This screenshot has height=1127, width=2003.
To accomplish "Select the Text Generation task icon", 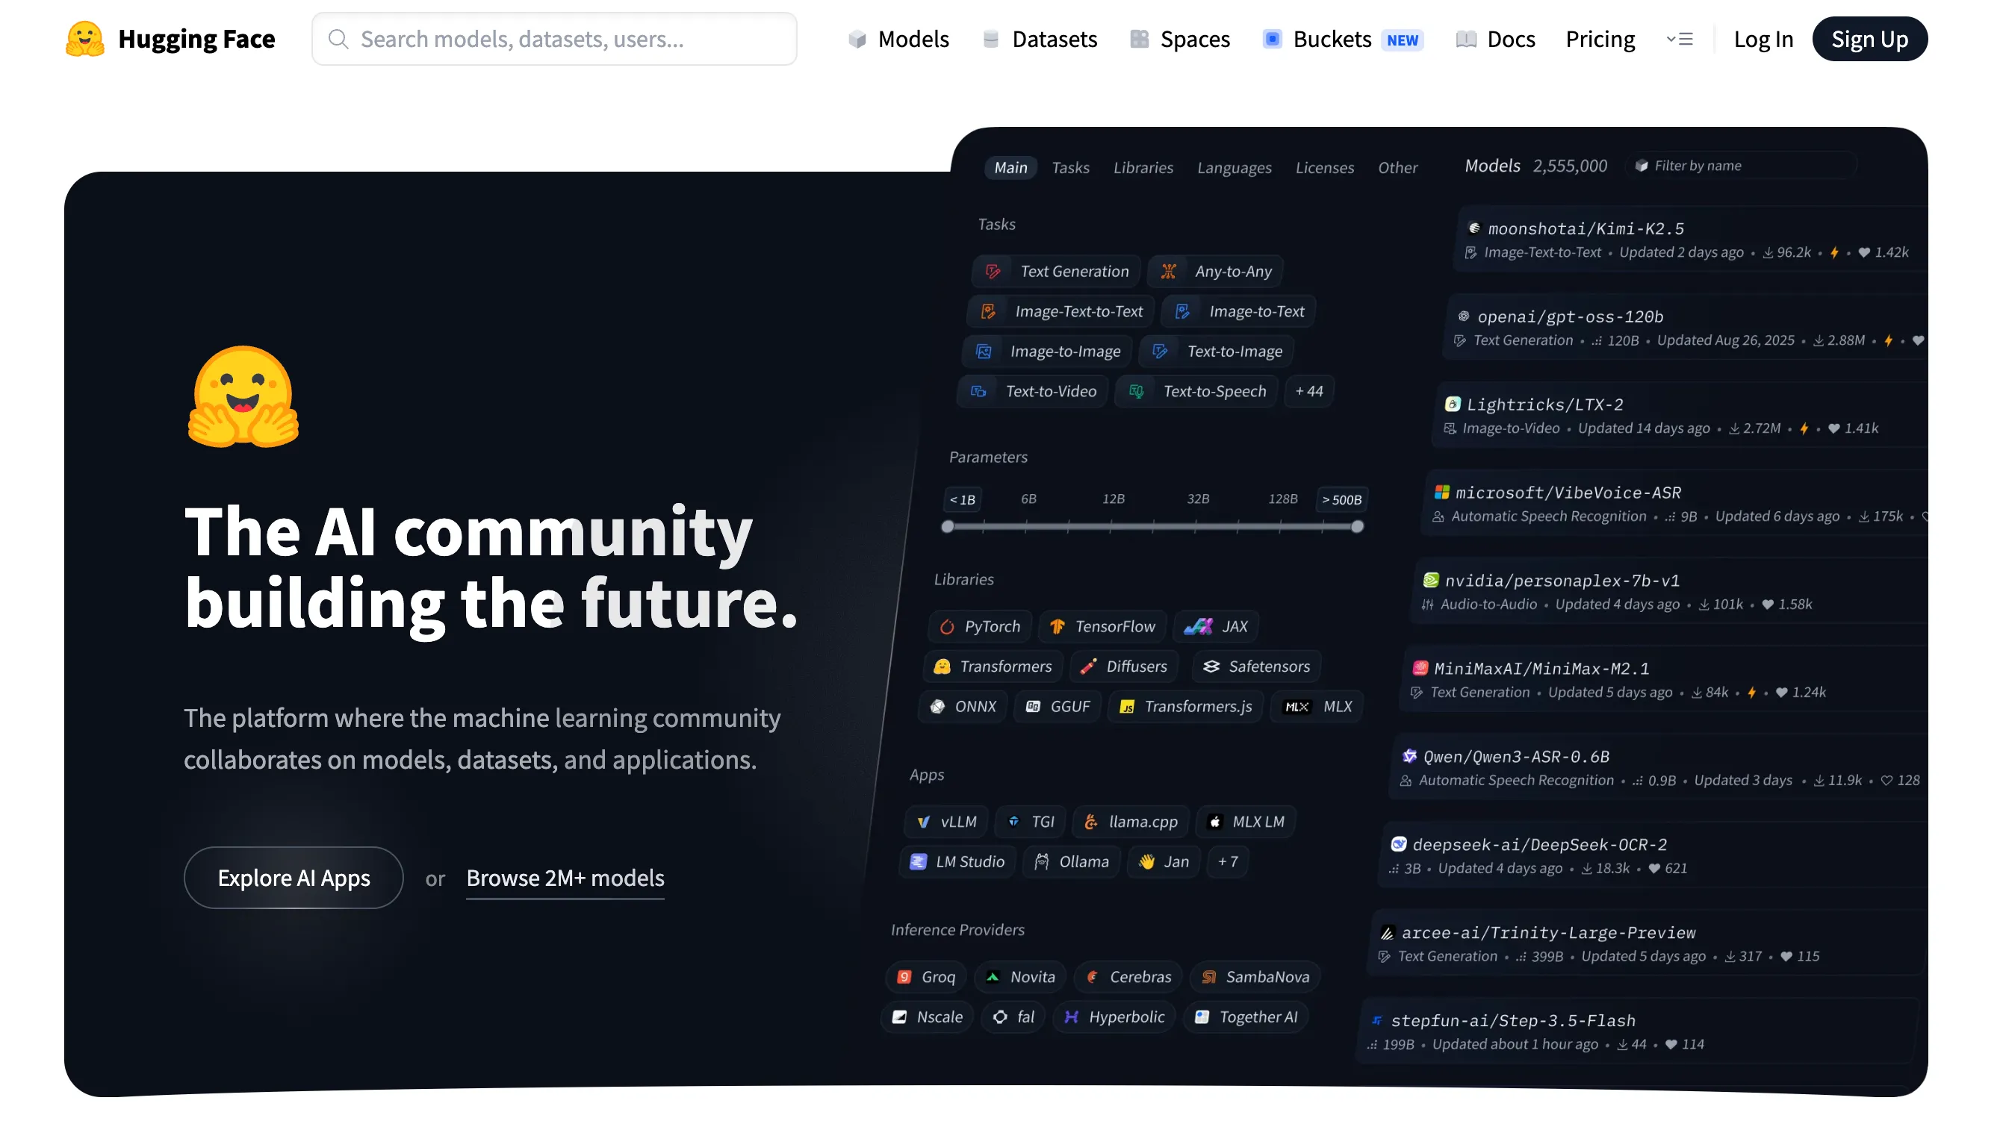I will (993, 271).
